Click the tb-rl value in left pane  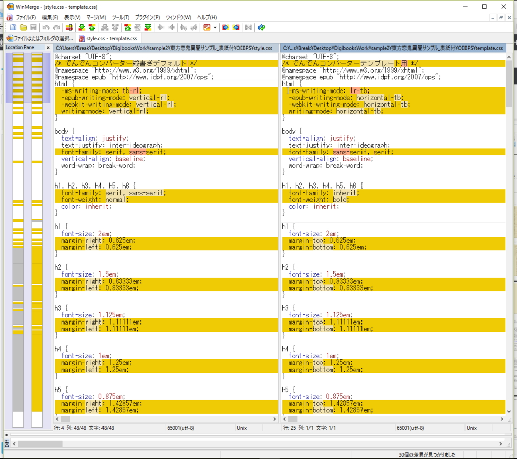131,91
